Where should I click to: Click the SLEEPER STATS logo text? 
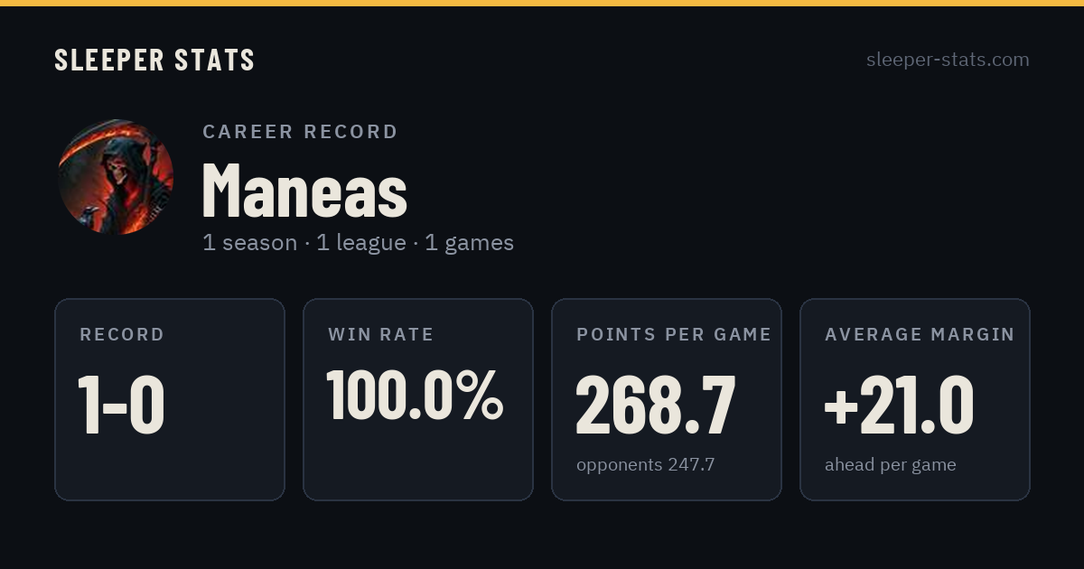coord(154,60)
